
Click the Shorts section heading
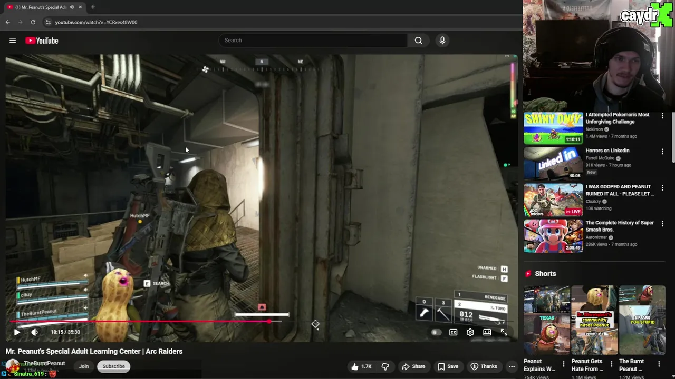click(545, 274)
